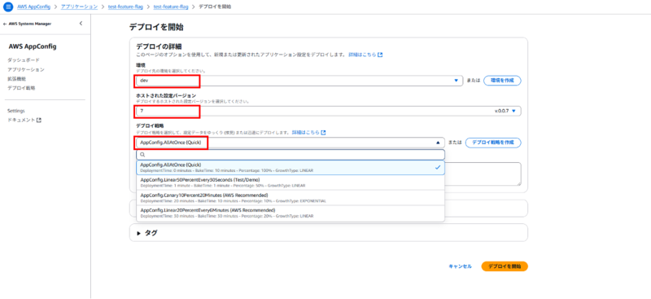Collapse the デプロイ戦略 dropdown showing AppConfig.AllAtOnce
This screenshot has width=651, height=299.
click(x=291, y=143)
